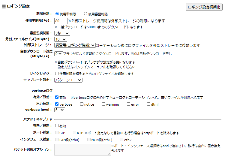Open the 分割ファイルサイズ dropdown

click(61, 39)
